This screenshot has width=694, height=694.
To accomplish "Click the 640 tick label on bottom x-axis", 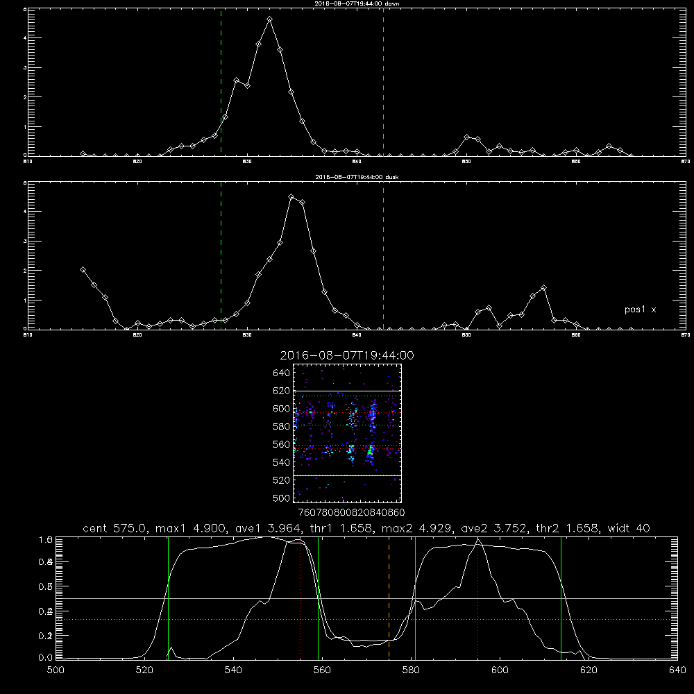I will click(677, 670).
